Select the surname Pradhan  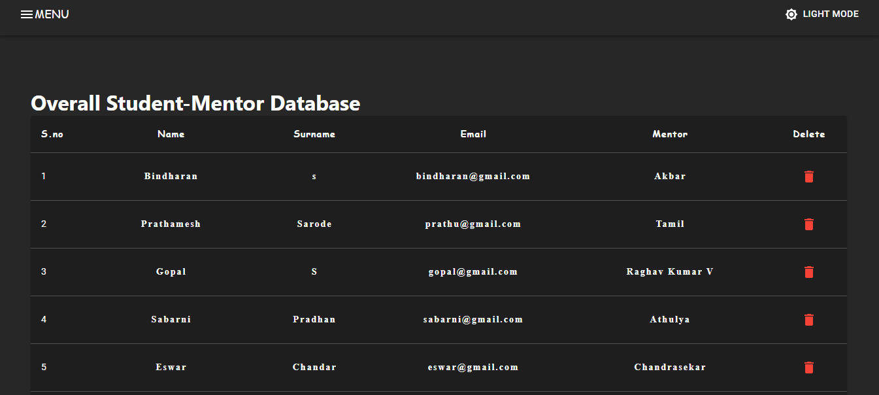pos(314,320)
